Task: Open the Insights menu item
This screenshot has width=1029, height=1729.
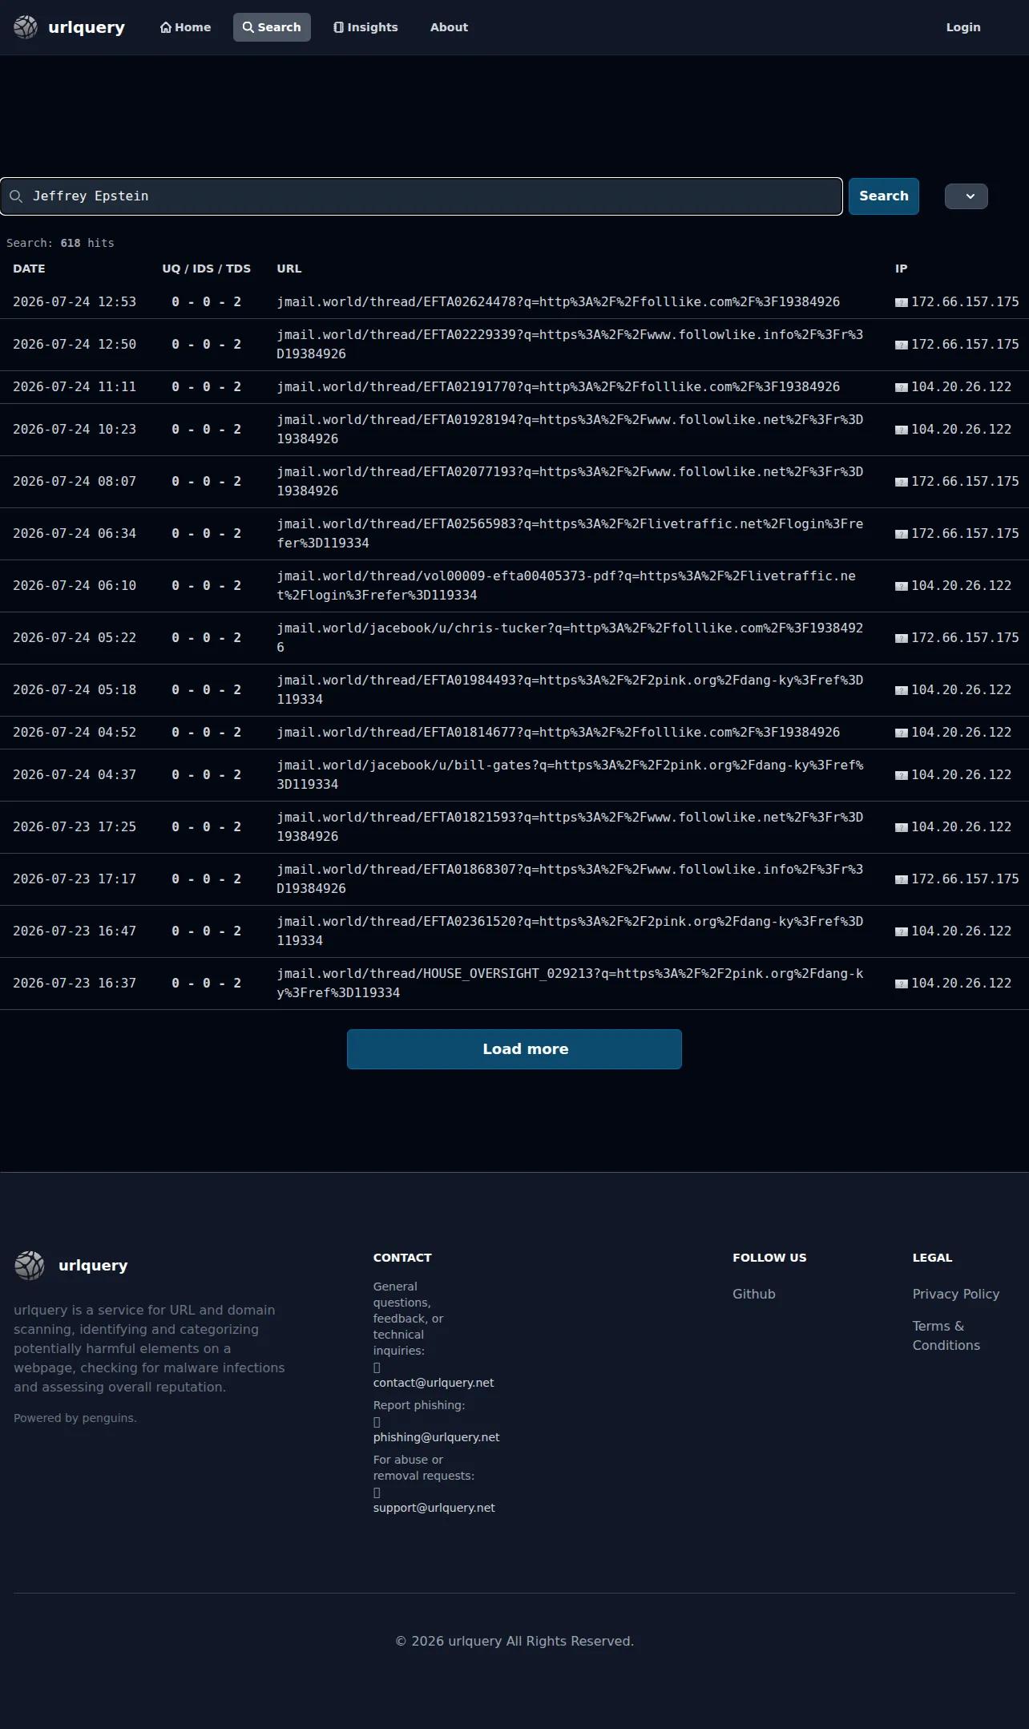Action: [x=365, y=27]
